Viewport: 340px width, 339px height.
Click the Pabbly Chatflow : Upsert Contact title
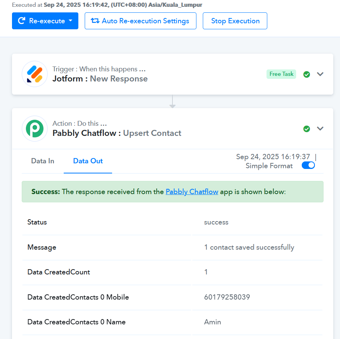pos(117,133)
